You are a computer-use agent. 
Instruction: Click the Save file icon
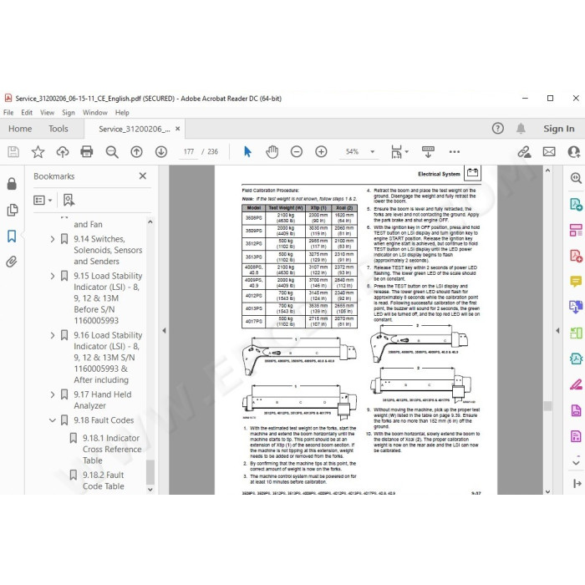coord(13,151)
